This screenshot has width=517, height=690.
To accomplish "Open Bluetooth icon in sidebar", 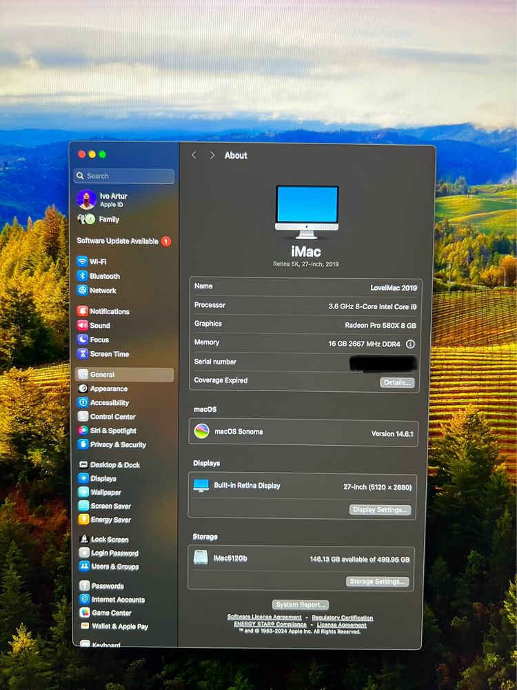I will click(82, 276).
